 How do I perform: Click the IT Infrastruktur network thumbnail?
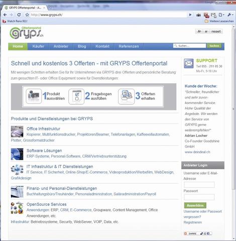pos(17,170)
